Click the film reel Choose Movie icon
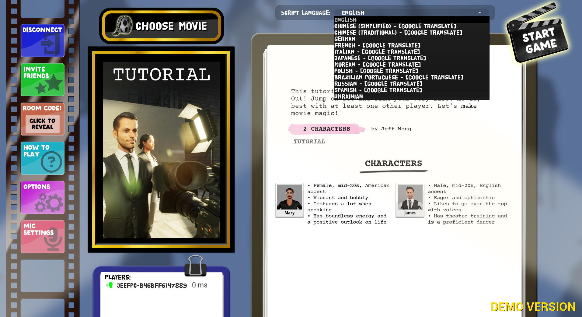This screenshot has width=582, height=317. (123, 25)
